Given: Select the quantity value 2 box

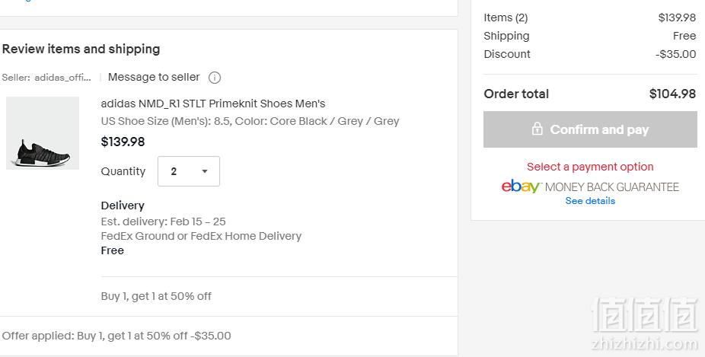Looking at the screenshot, I should (x=188, y=171).
